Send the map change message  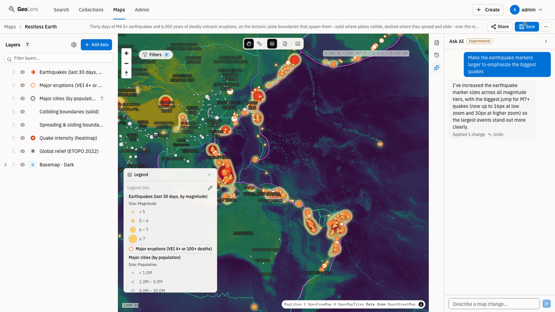pyautogui.click(x=547, y=304)
